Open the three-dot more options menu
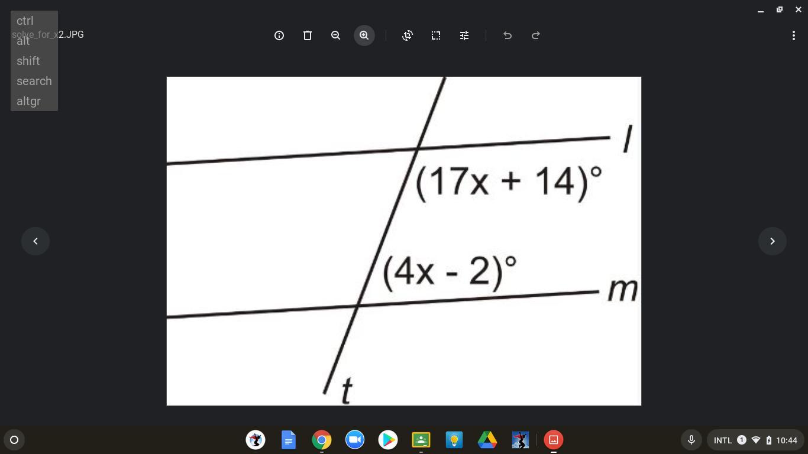The height and width of the screenshot is (454, 808). click(x=794, y=35)
